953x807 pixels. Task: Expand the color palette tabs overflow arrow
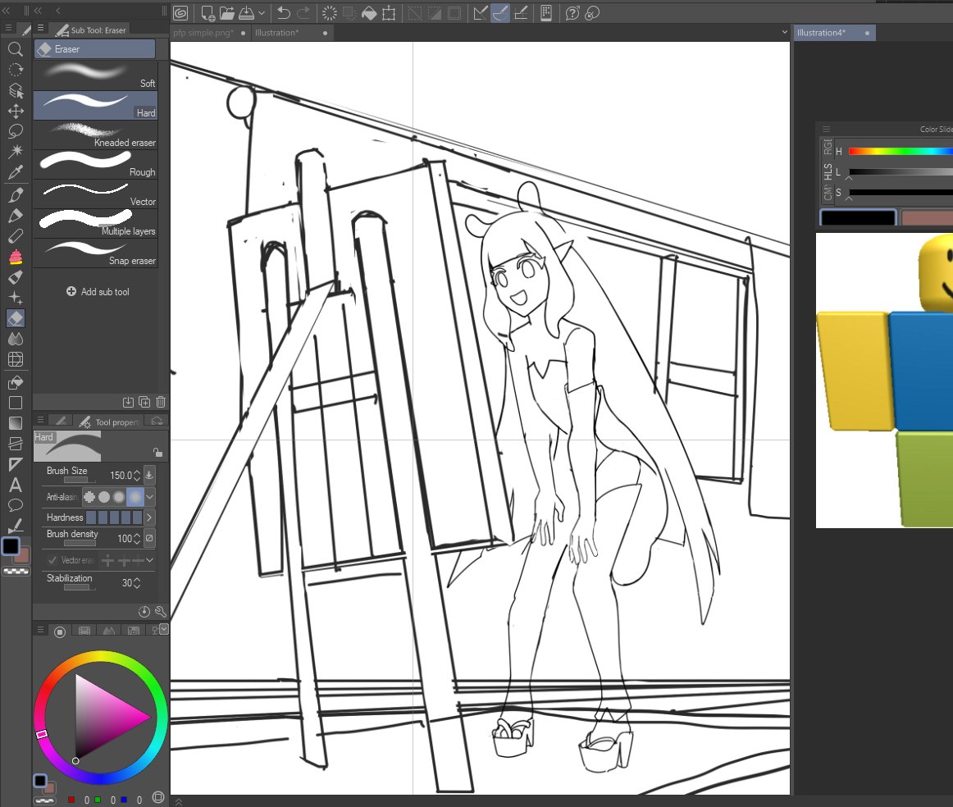(164, 629)
